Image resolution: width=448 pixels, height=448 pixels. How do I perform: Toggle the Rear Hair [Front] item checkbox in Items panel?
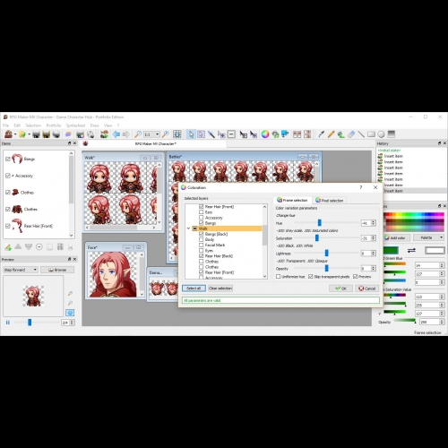point(8,226)
